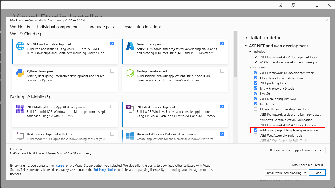Open the license link
Image resolution: width=335 pixels, height=188 pixels.
(x=59, y=166)
